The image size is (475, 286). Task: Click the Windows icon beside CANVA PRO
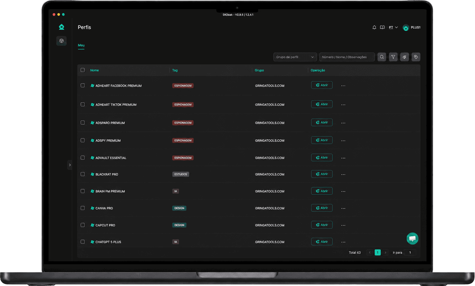coord(92,208)
